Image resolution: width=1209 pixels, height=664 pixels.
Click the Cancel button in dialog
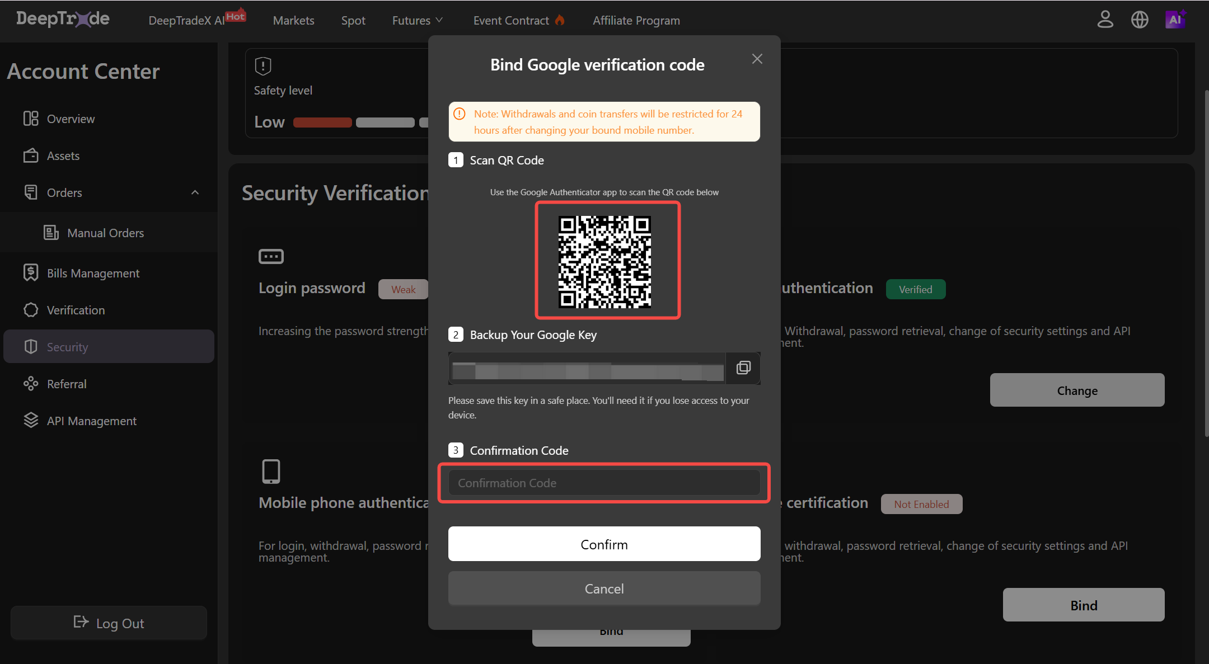(604, 588)
